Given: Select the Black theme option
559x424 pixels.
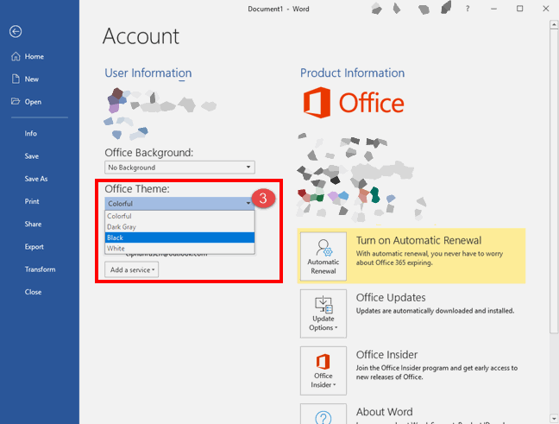Looking at the screenshot, I should point(179,237).
